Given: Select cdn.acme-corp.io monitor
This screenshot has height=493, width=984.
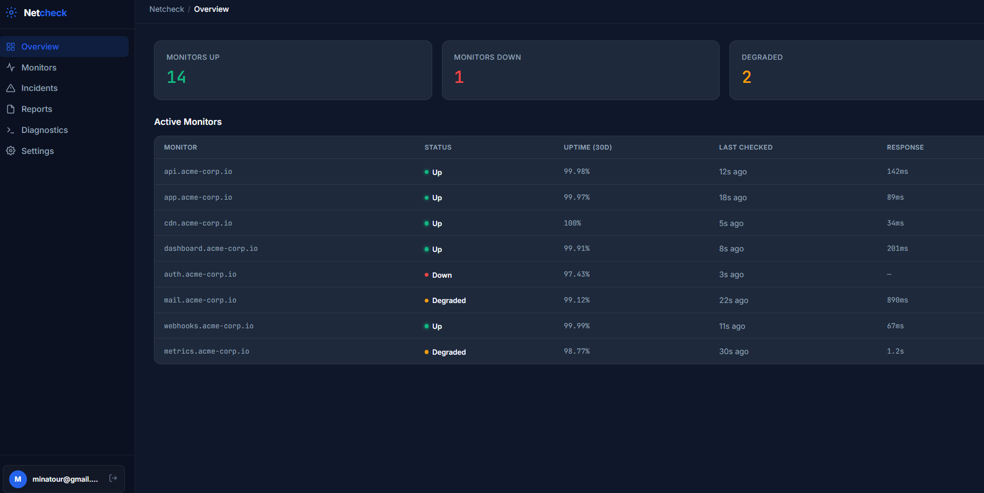Looking at the screenshot, I should point(569,223).
